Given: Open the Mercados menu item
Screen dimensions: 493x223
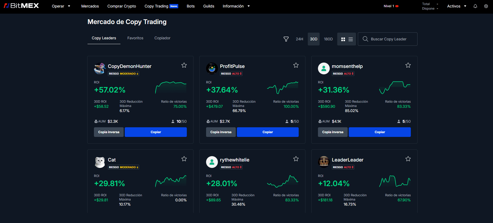Looking at the screenshot, I should tap(90, 6).
